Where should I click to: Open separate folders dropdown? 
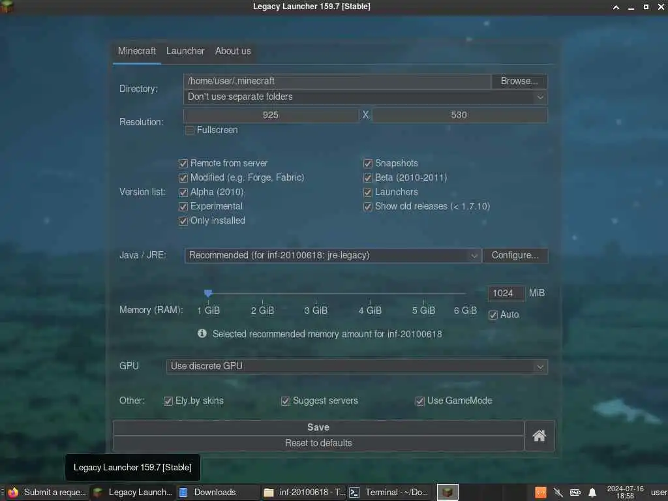365,97
